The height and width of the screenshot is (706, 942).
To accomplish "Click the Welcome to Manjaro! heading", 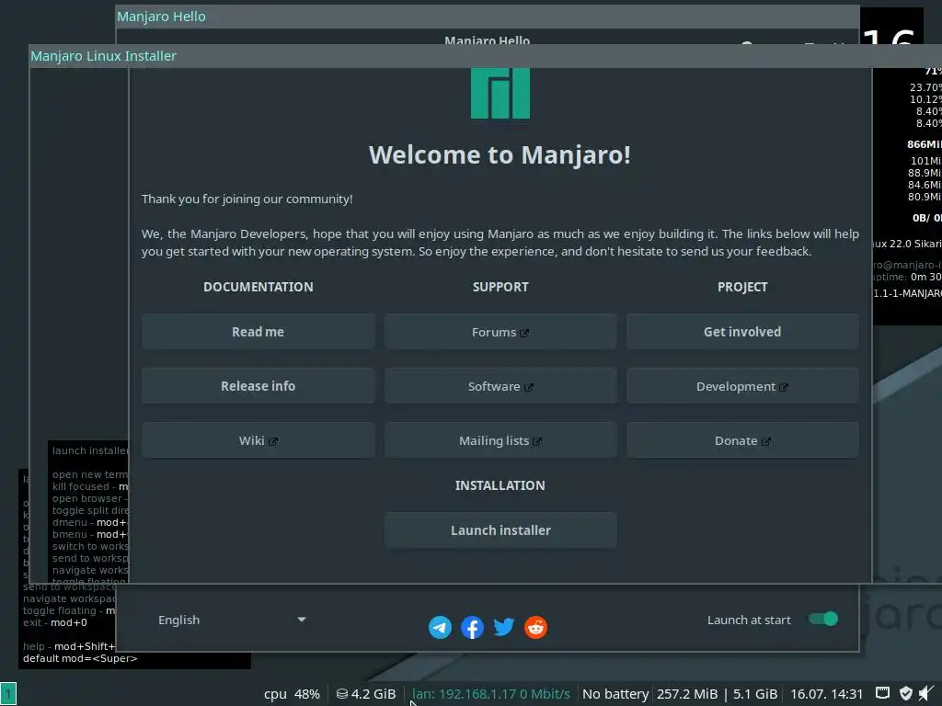I will pyautogui.click(x=500, y=154).
